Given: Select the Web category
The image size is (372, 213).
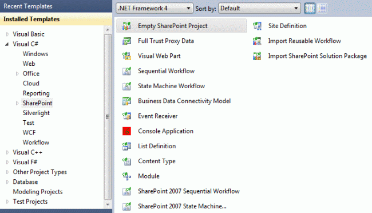Looking at the screenshot, I should pyautogui.click(x=29, y=64).
